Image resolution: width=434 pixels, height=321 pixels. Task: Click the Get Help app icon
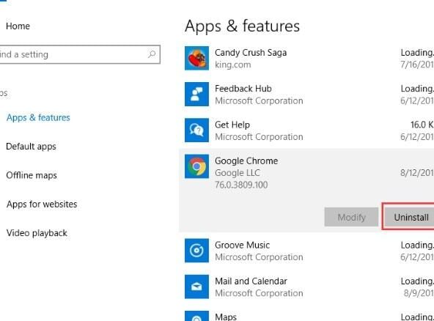[196, 130]
